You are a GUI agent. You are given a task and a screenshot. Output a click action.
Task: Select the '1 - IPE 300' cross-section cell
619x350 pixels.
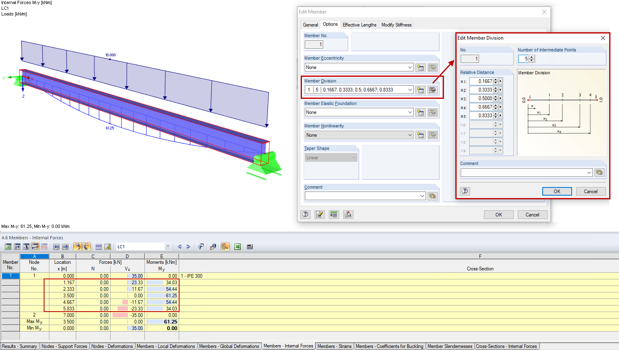point(398,276)
